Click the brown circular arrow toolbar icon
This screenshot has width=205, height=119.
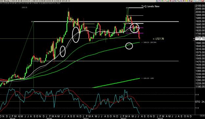pyautogui.click(x=192, y=1)
